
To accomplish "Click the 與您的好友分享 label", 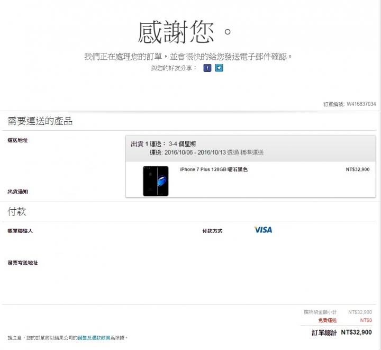I will coord(174,68).
